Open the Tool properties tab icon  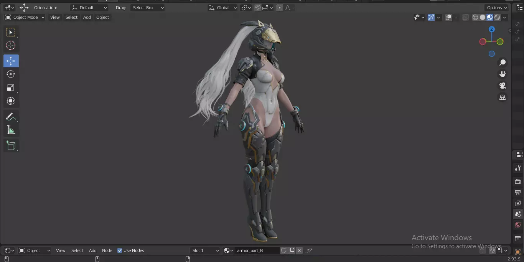click(518, 168)
